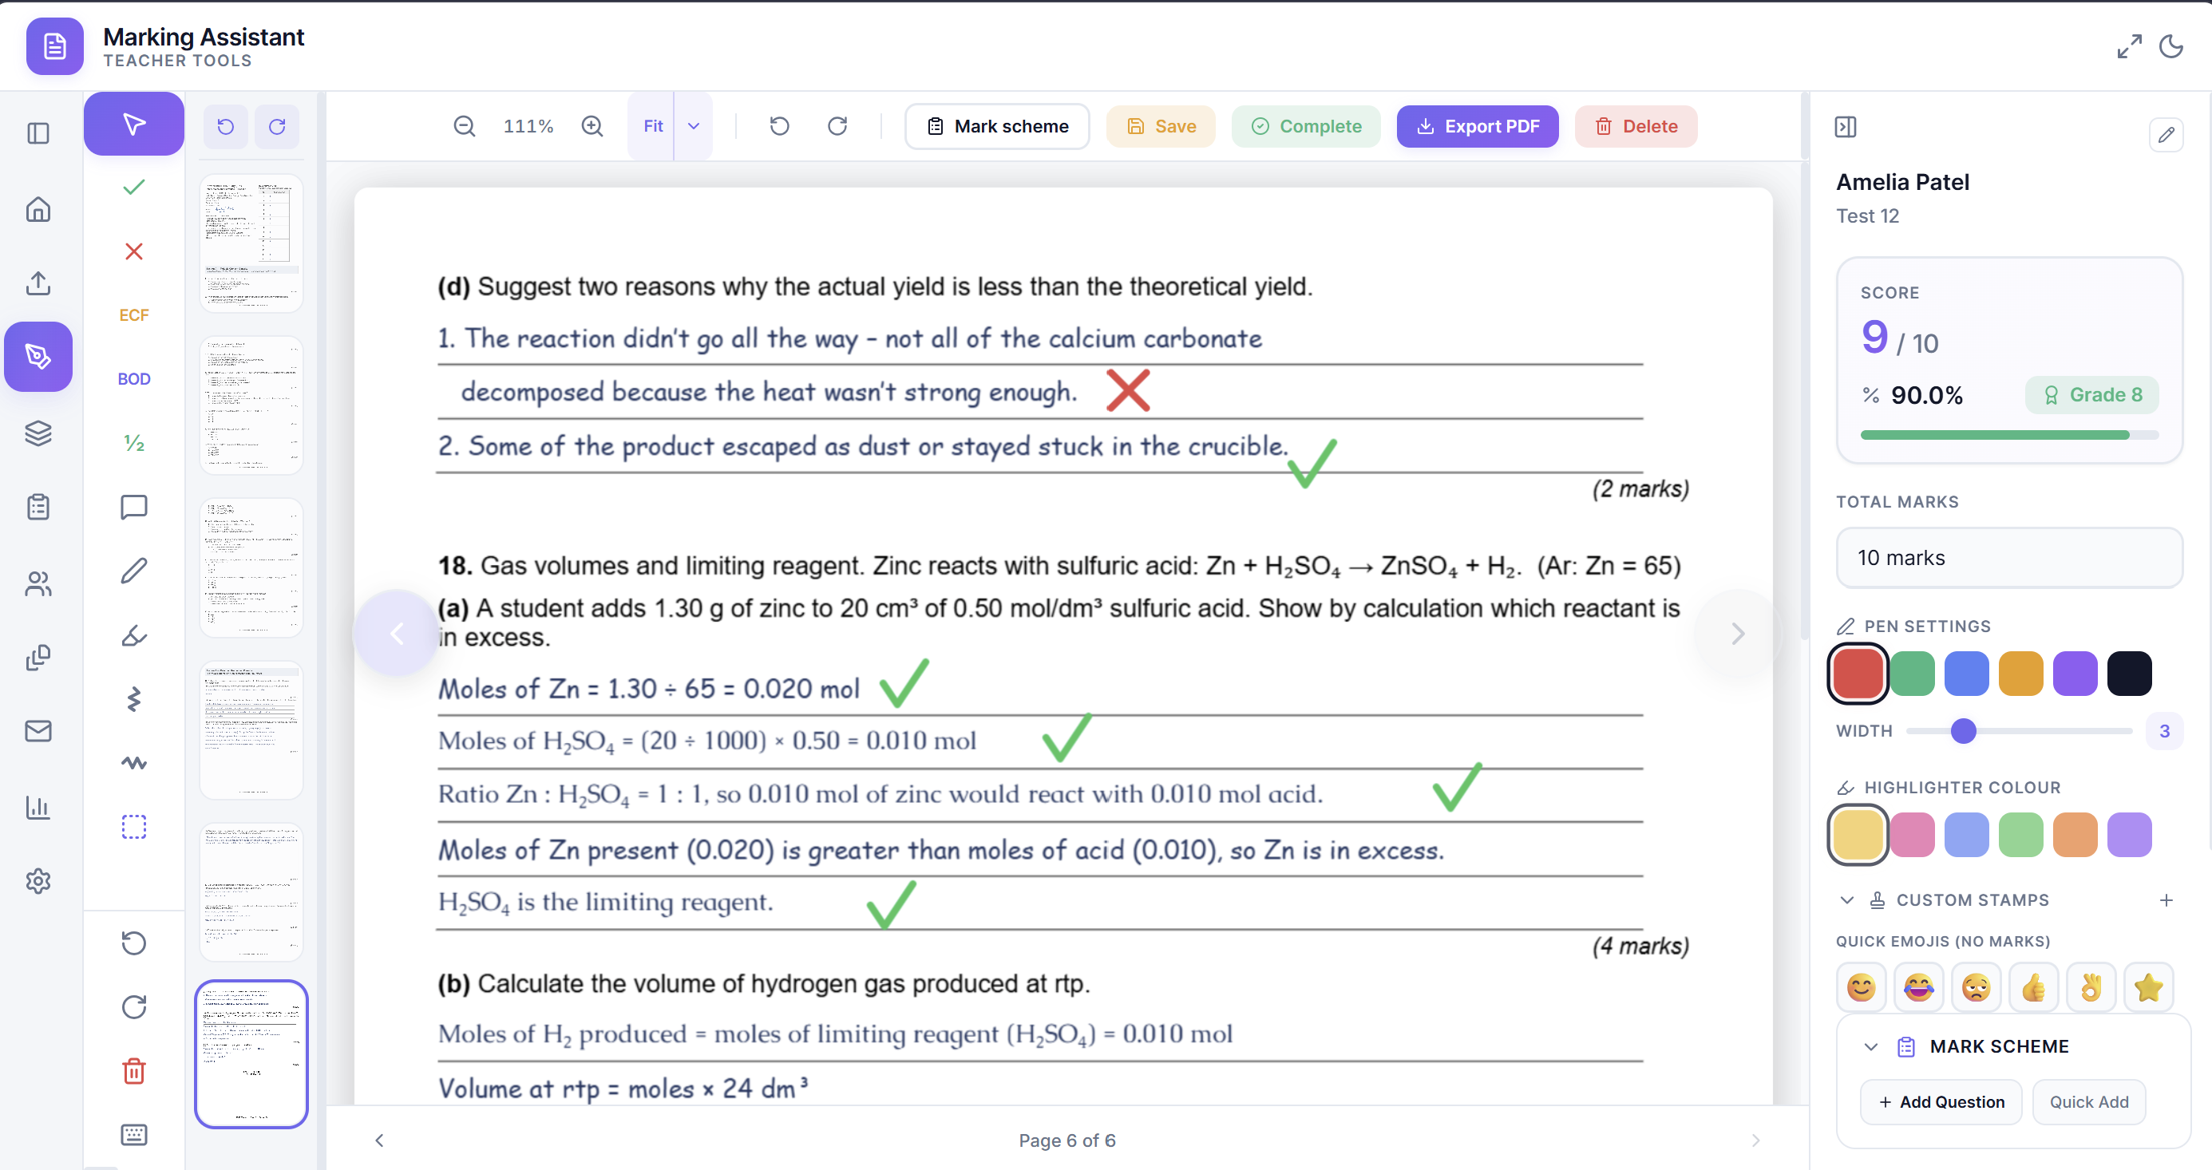Select the BOD annotation tool

(x=133, y=378)
